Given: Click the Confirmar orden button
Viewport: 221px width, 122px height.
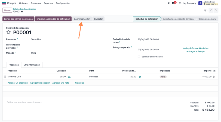Looking at the screenshot, I should pos(82,19).
